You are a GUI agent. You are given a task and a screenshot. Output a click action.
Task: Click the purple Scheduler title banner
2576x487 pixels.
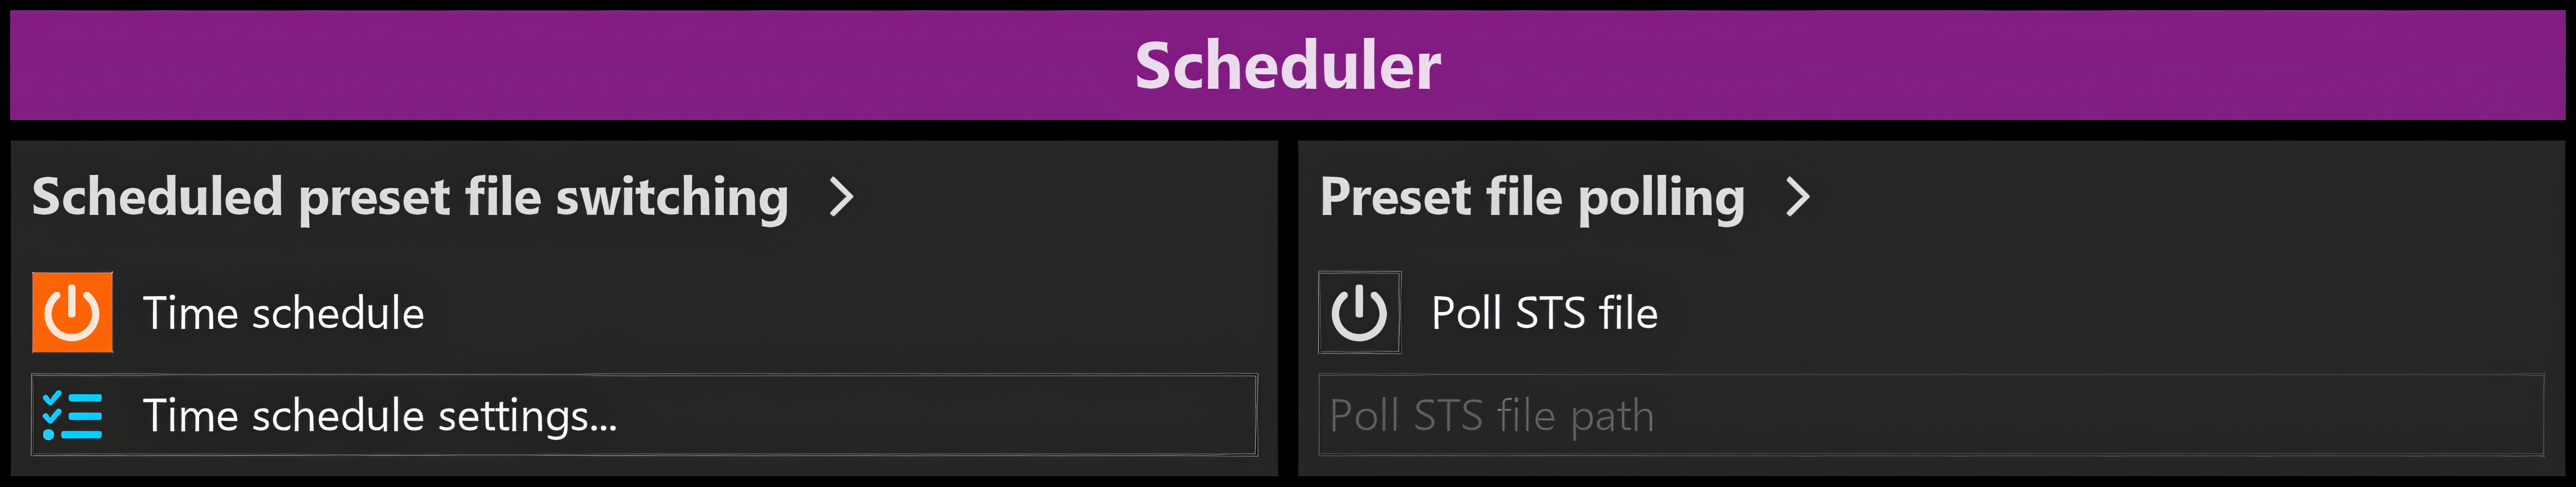pos(1288,65)
